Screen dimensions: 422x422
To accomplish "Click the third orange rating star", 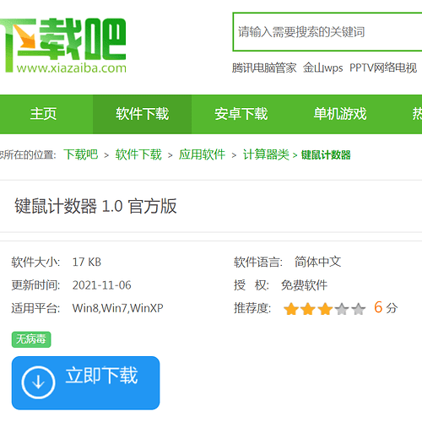I will coord(325,309).
